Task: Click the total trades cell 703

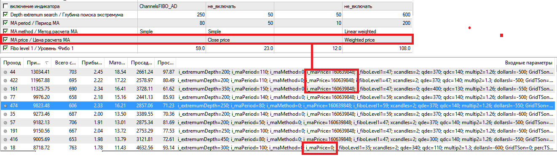Action: pos(72,72)
